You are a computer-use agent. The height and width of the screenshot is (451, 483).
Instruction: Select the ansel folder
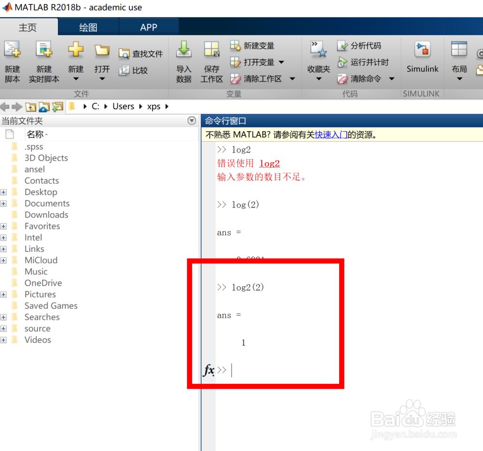[x=34, y=169]
